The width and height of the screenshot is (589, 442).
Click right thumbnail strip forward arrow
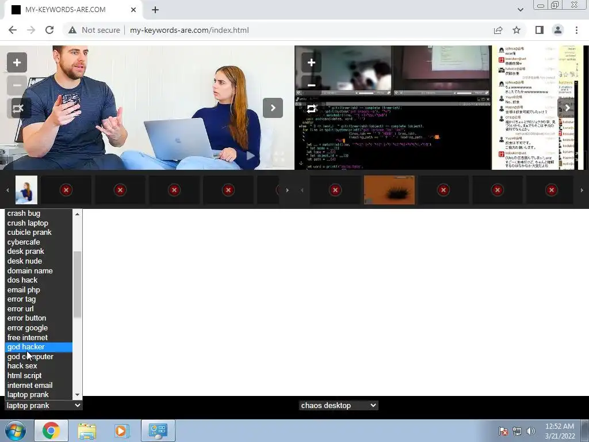pyautogui.click(x=582, y=190)
